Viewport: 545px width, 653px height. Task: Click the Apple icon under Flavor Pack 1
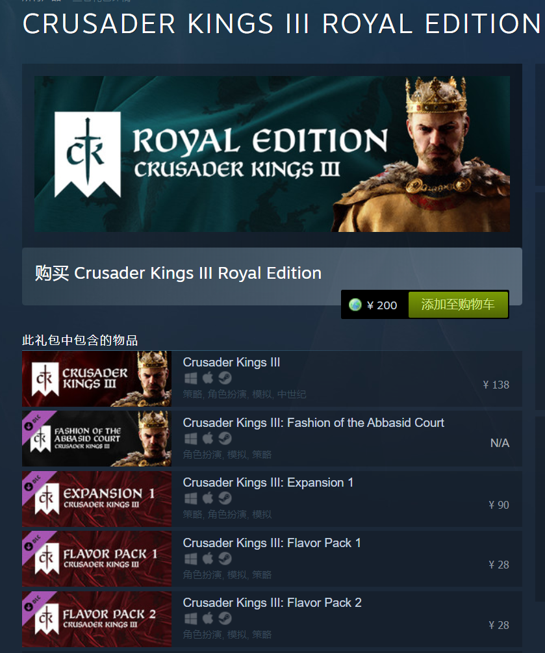208,559
